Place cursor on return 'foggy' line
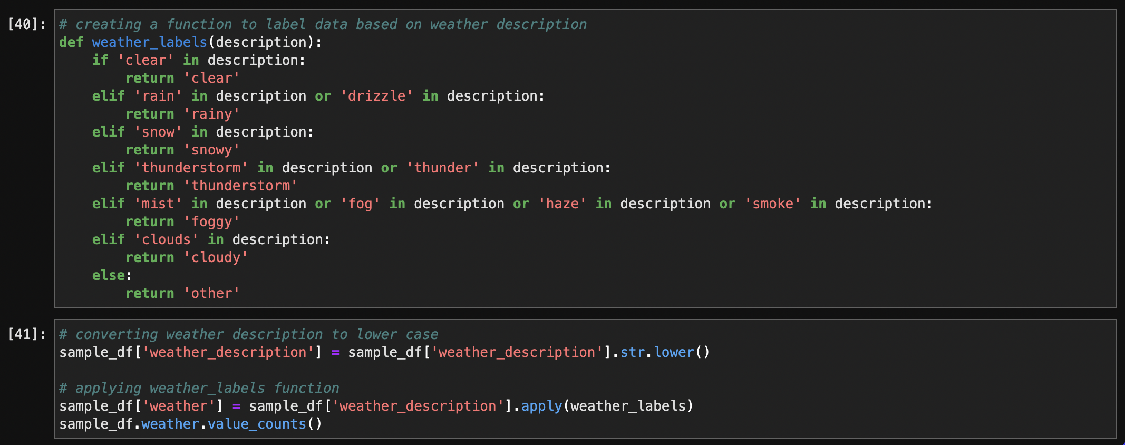Viewport: 1125px width, 445px height. click(182, 221)
